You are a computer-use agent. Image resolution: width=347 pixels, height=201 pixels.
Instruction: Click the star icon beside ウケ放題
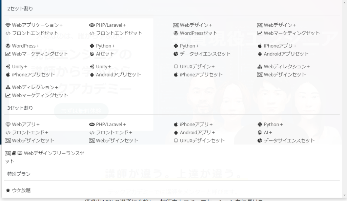coord(8,190)
